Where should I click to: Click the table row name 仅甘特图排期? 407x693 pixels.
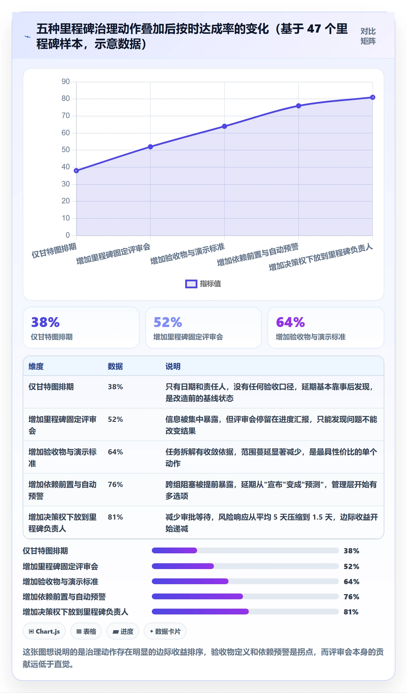(51, 387)
